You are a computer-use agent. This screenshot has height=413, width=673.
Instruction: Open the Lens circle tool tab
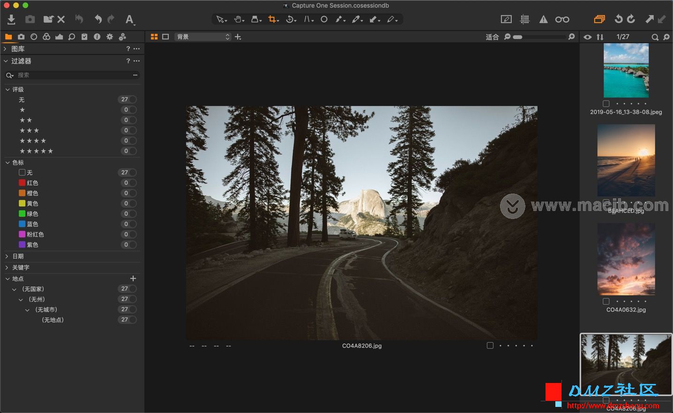pos(34,37)
